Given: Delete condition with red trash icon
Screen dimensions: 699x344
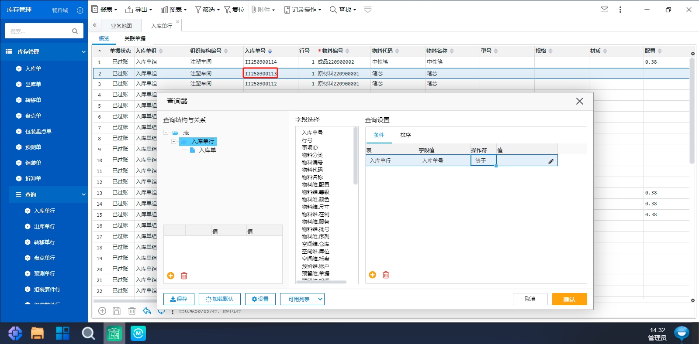Looking at the screenshot, I should tap(386, 275).
